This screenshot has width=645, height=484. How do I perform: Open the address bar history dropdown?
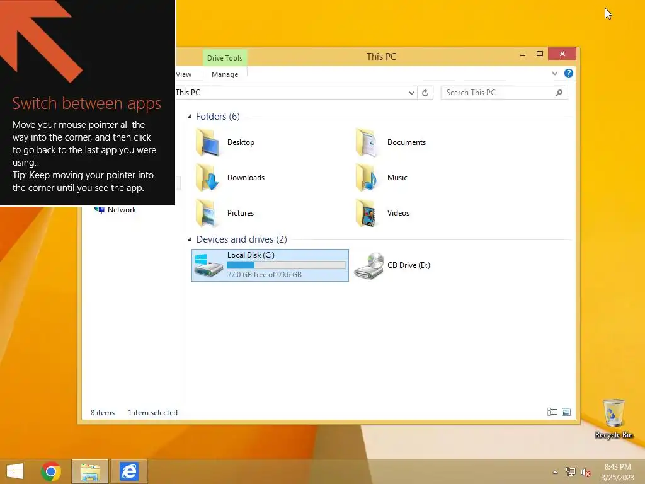tap(411, 93)
